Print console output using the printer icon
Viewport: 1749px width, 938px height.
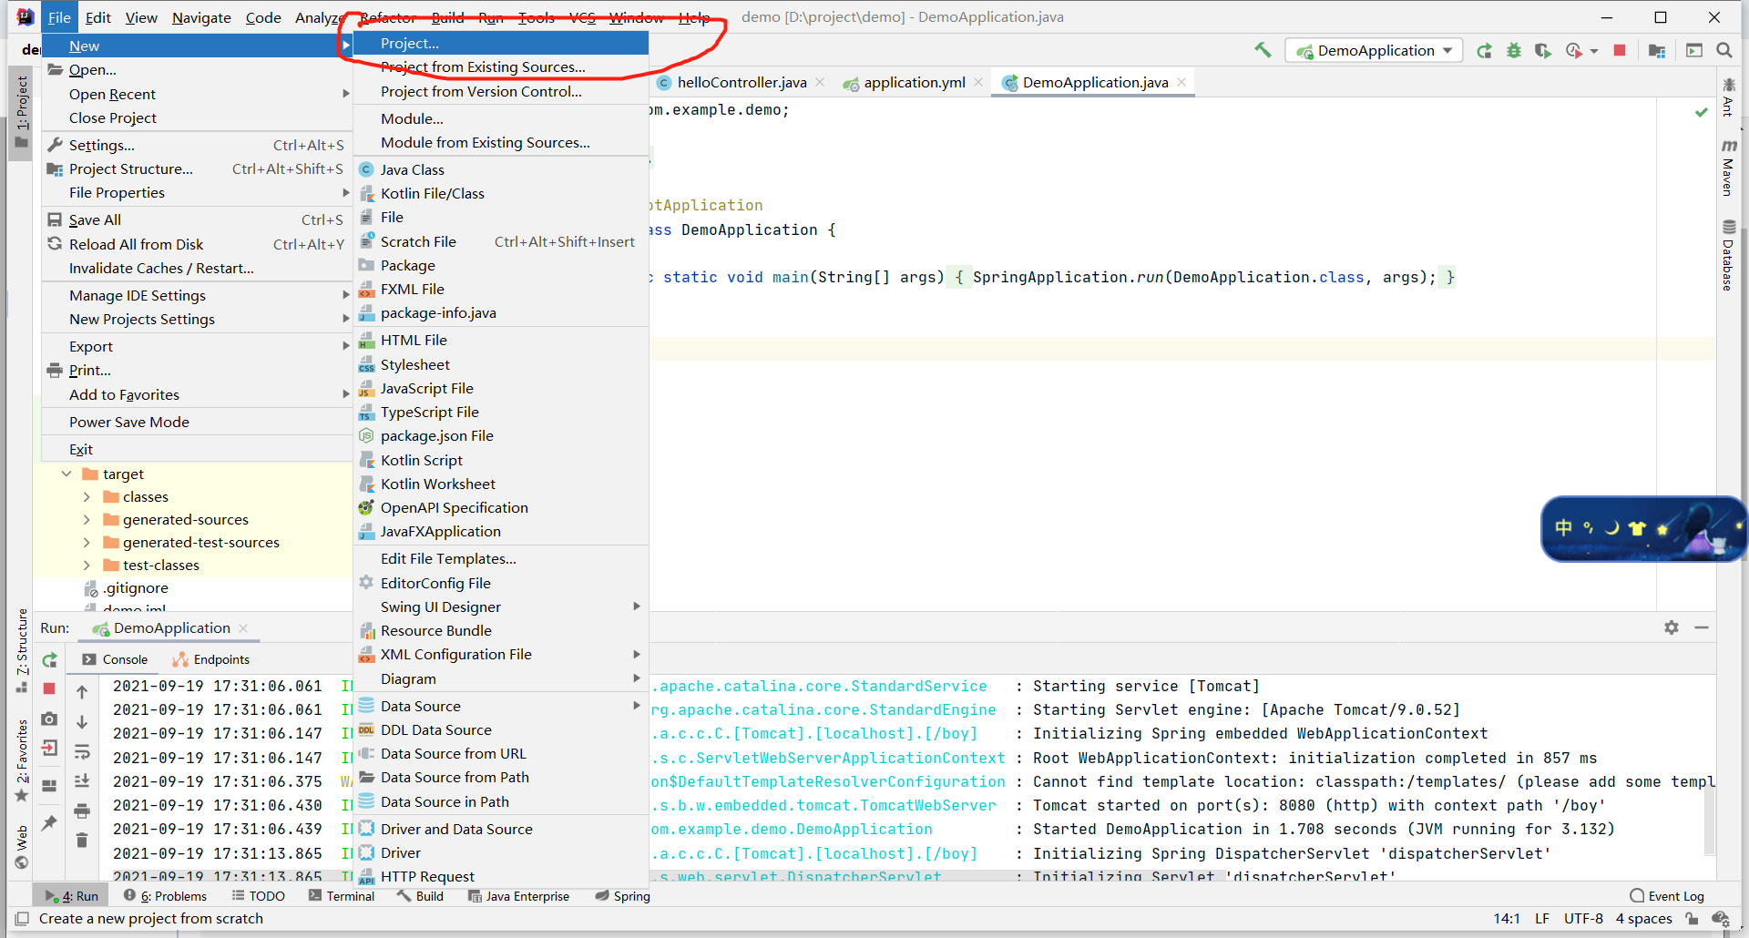point(82,811)
